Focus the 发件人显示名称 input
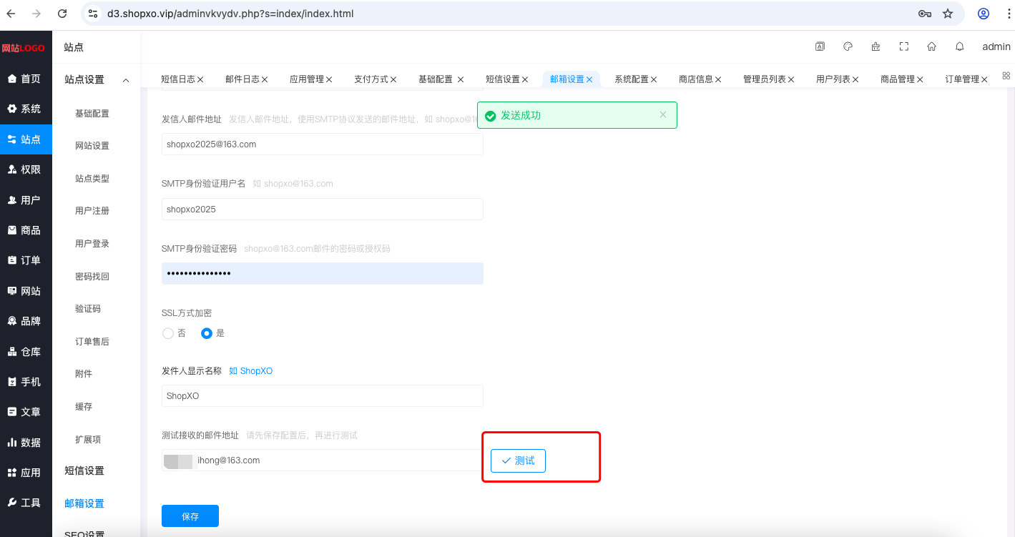 click(323, 395)
